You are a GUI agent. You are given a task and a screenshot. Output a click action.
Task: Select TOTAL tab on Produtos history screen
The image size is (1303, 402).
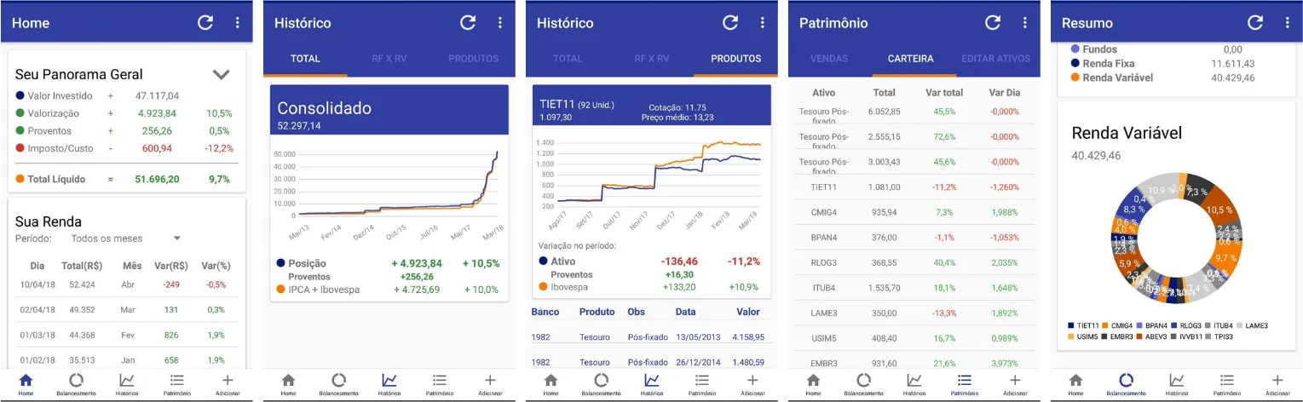(568, 59)
